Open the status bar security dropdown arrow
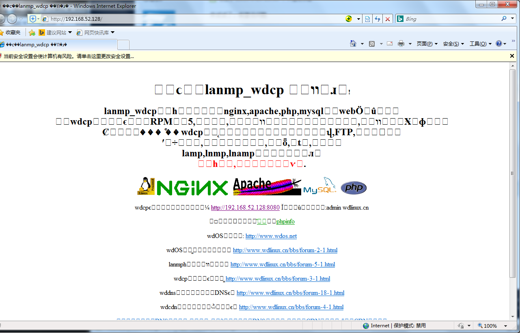520x333 pixels. tap(469, 326)
